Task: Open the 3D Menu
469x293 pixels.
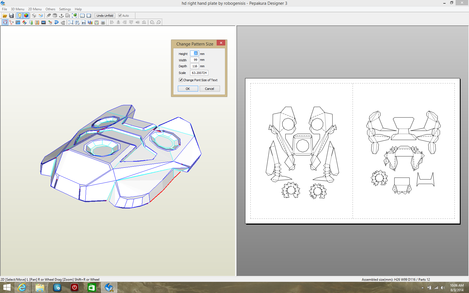Action: [18, 9]
